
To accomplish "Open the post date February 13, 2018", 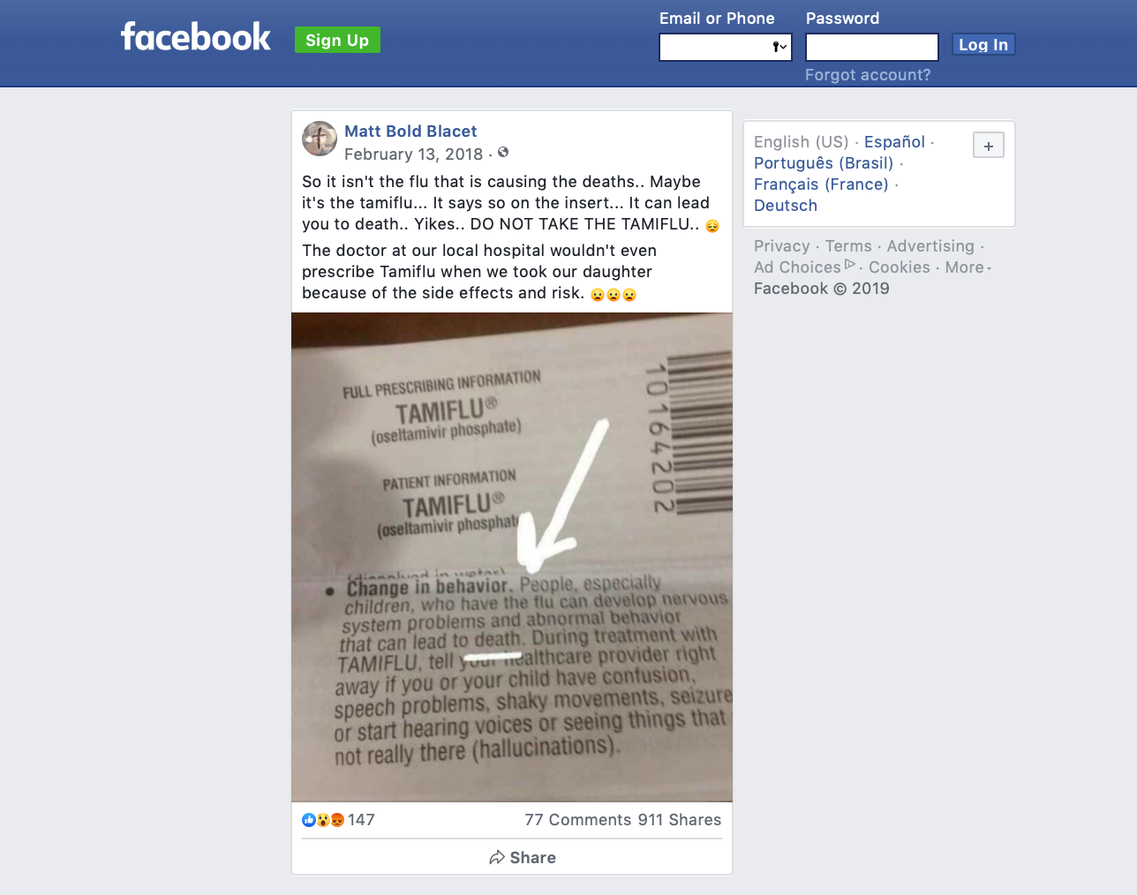I will 414,154.
